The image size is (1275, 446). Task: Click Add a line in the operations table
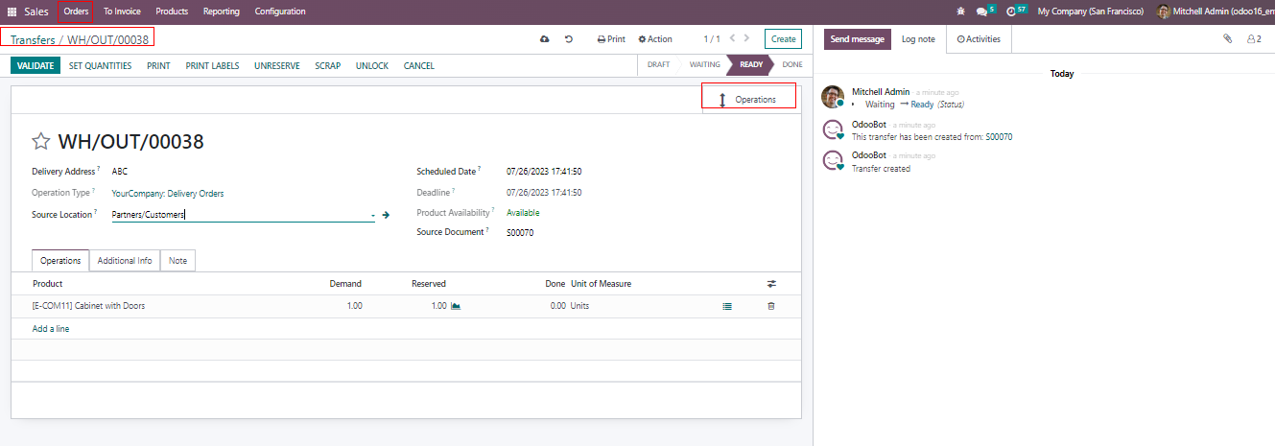click(x=51, y=329)
